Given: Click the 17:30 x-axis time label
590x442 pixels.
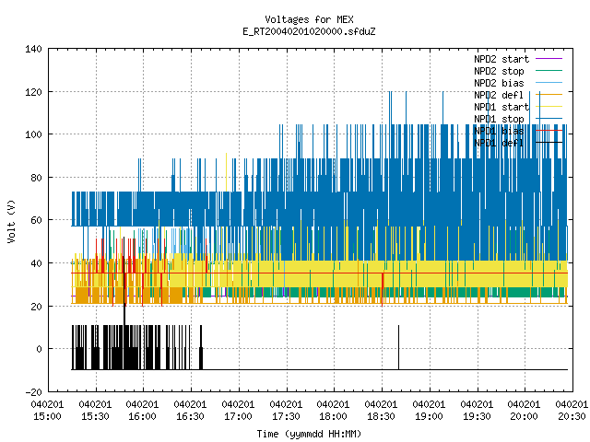Looking at the screenshot, I should (286, 416).
